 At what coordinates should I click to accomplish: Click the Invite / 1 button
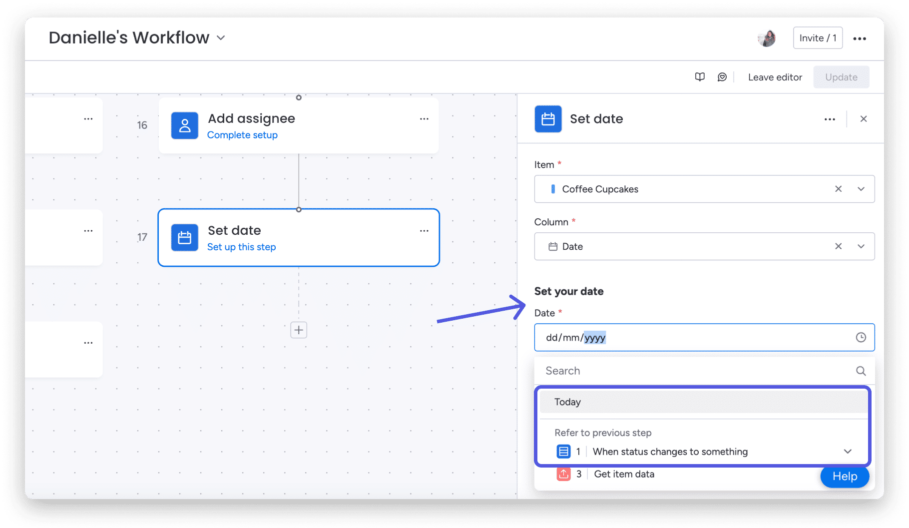(818, 38)
